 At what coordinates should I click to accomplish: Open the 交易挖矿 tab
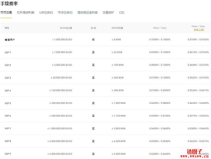[108, 12]
